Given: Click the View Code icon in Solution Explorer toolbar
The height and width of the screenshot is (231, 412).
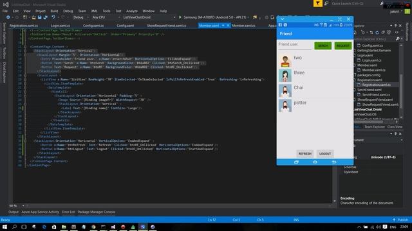Looking at the screenshot, I should (397, 33).
